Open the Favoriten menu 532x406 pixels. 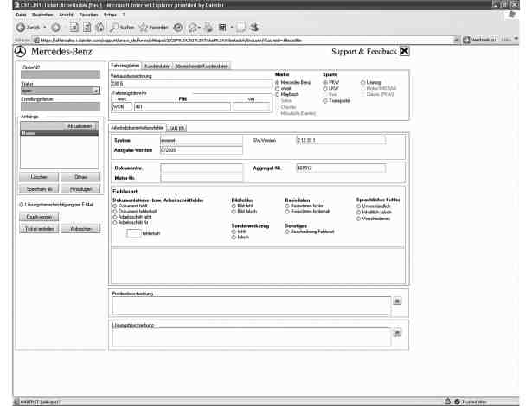88,15
